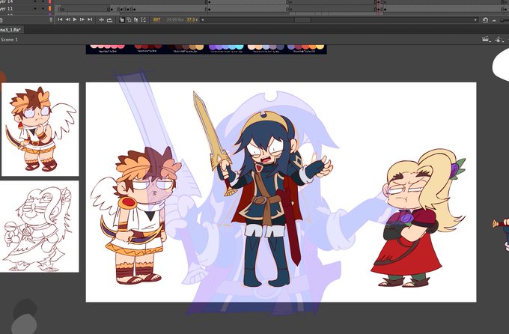Click the Scene 1 breadcrumb
The width and height of the screenshot is (509, 334).
pos(9,40)
